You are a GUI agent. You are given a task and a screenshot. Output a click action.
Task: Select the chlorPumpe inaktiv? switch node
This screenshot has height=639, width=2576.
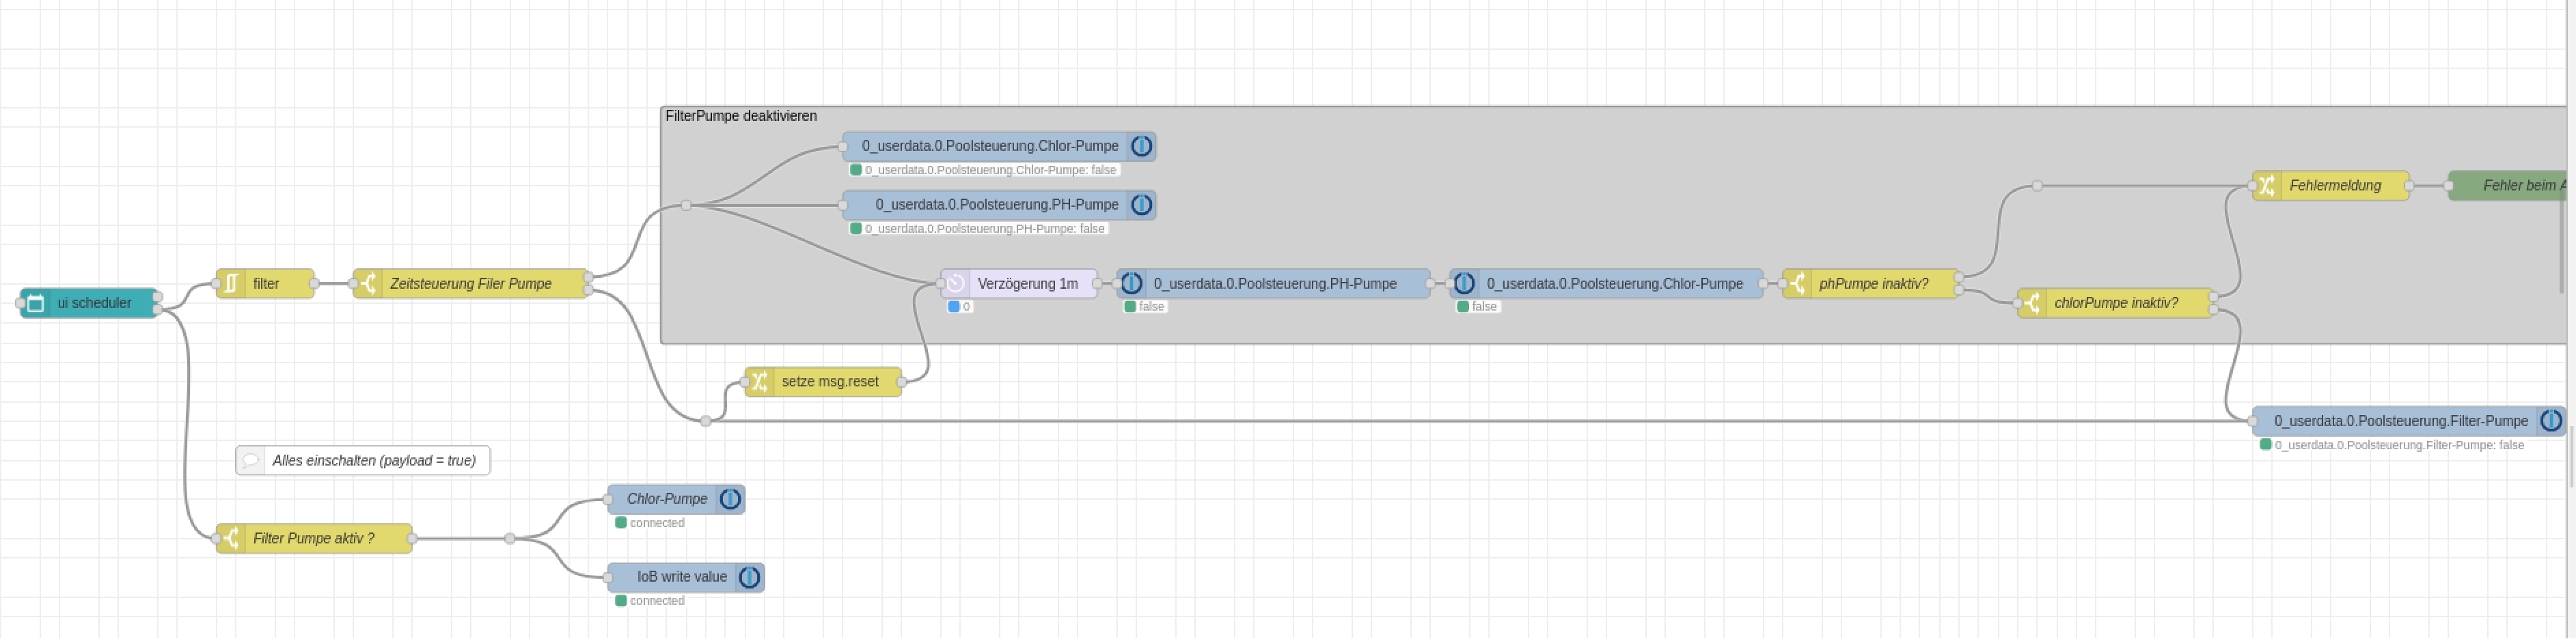pyautogui.click(x=2115, y=302)
